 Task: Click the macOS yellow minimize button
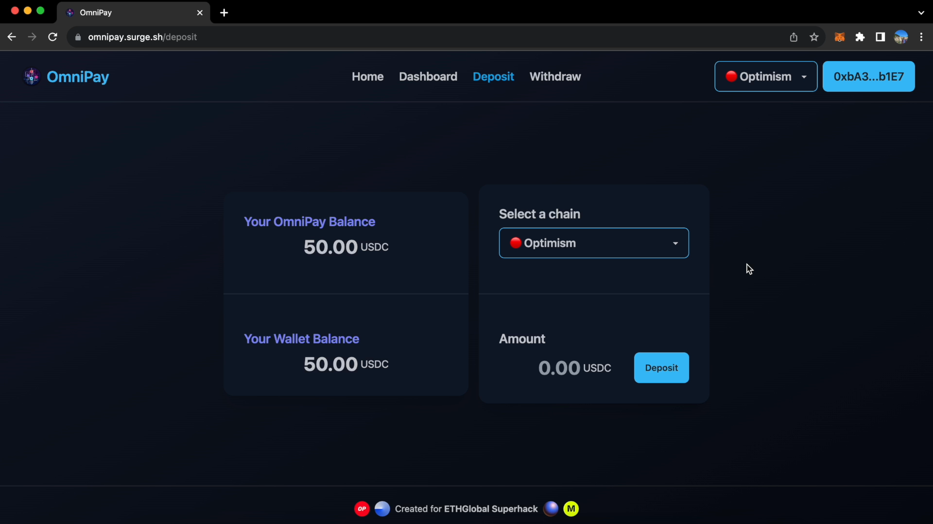pos(28,11)
